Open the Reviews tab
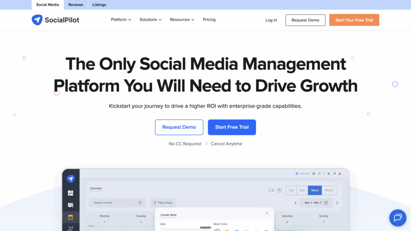This screenshot has width=411, height=231. point(75,5)
